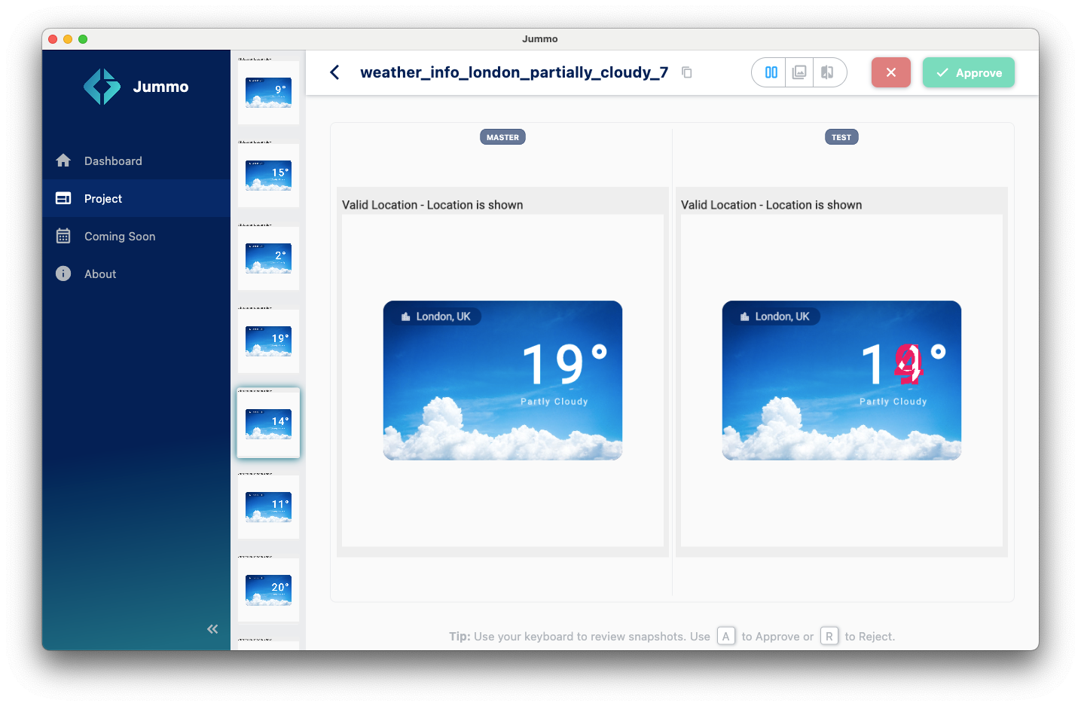Click the Dashboard home icon
This screenshot has height=706, width=1081.
(x=63, y=161)
